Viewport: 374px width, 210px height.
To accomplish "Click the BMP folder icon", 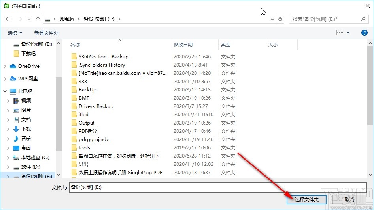I will (x=74, y=98).
